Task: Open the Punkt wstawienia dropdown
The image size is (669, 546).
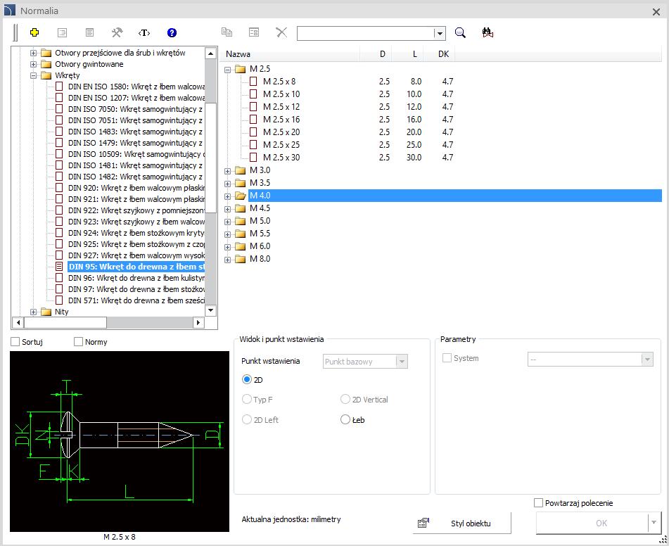Action: [402, 362]
